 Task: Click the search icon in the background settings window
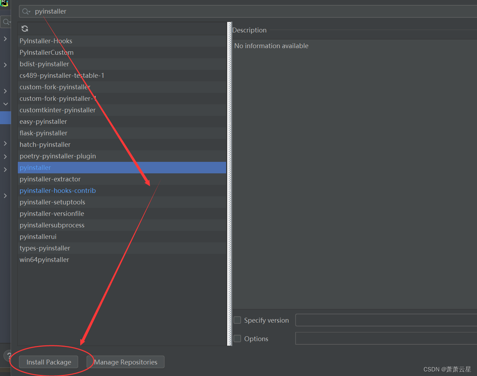[x=6, y=22]
